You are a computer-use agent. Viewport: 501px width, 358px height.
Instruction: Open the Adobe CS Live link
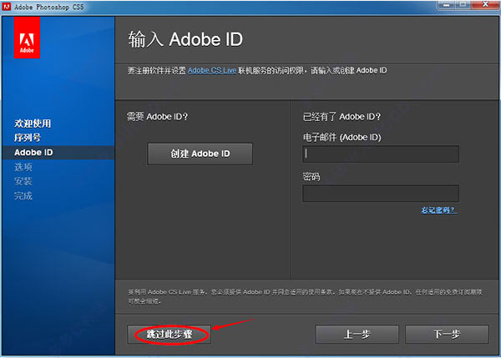click(212, 70)
